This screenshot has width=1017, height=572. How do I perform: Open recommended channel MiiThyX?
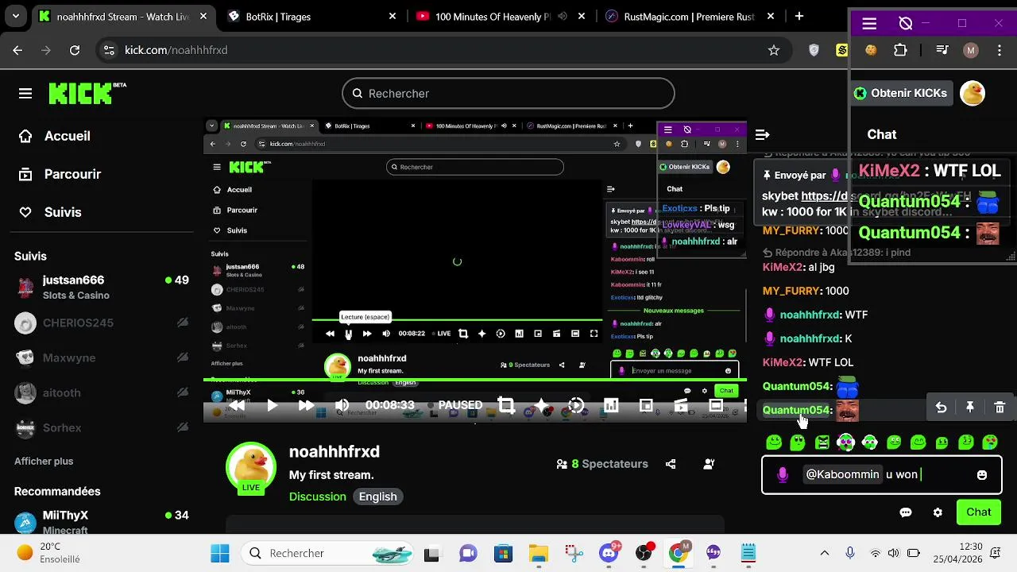[x=102, y=521]
